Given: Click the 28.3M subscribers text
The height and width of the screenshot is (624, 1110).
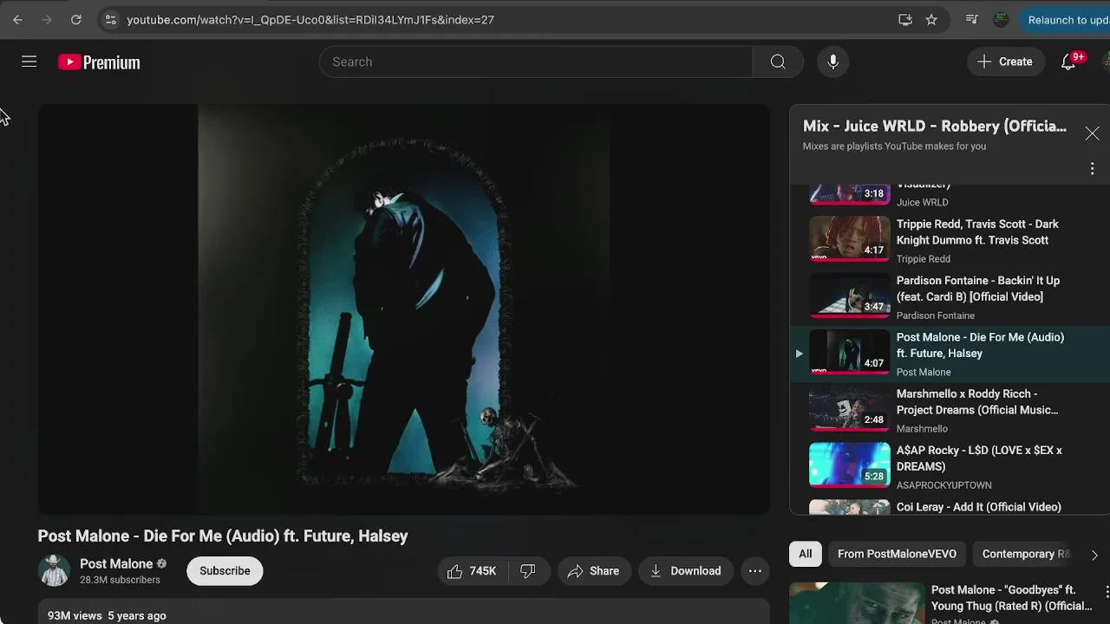Looking at the screenshot, I should pyautogui.click(x=120, y=580).
